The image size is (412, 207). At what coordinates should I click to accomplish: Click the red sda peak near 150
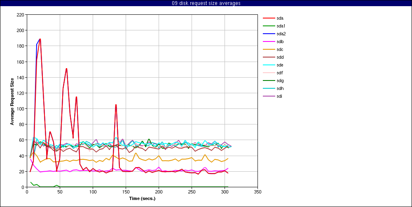pyautogui.click(x=66, y=69)
